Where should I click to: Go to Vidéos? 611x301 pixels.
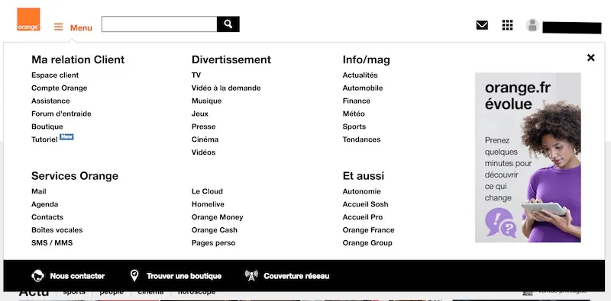tap(203, 152)
